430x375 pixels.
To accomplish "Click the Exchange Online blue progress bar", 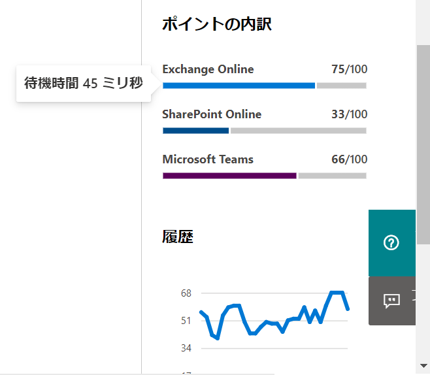I will (239, 86).
